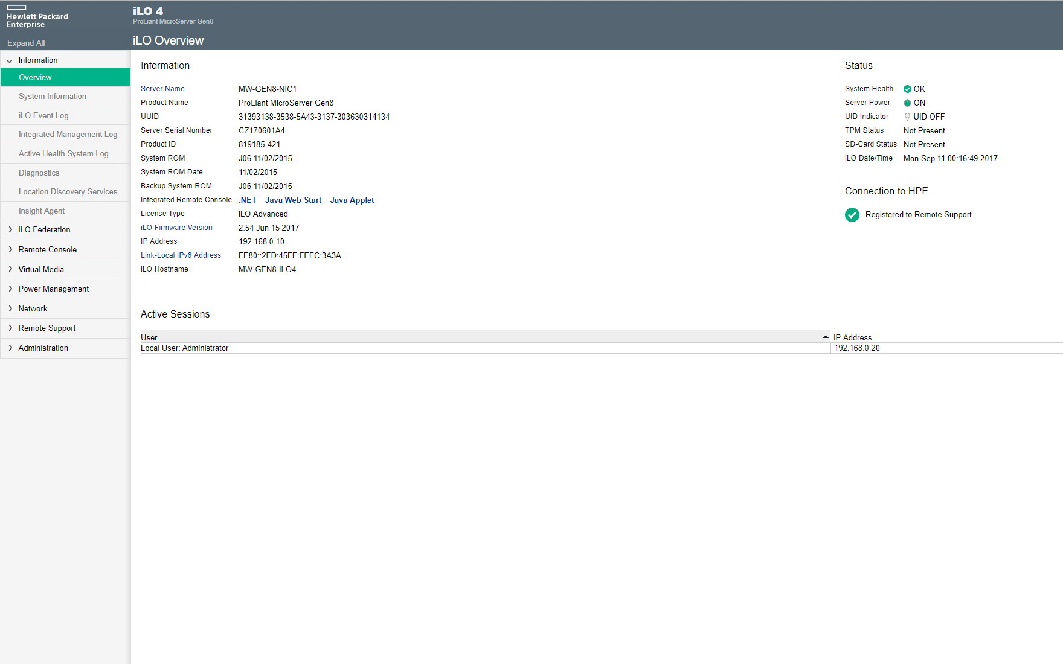Image resolution: width=1063 pixels, height=664 pixels.
Task: Select the Local User: Administrator session row
Action: coord(601,348)
